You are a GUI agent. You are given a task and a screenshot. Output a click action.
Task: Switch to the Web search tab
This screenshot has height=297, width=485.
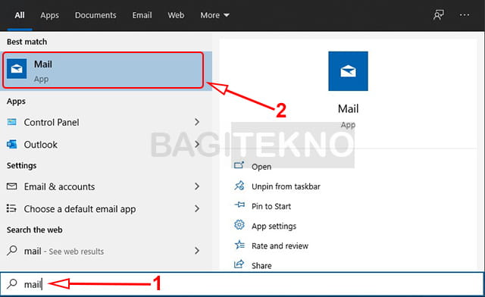tap(176, 15)
